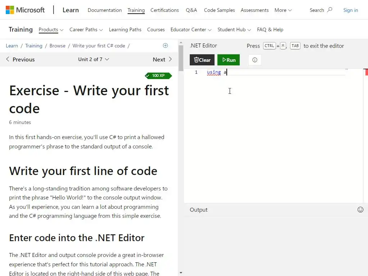Click the 100 XP badge
Viewport: 368px width, 276px height.
click(158, 75)
